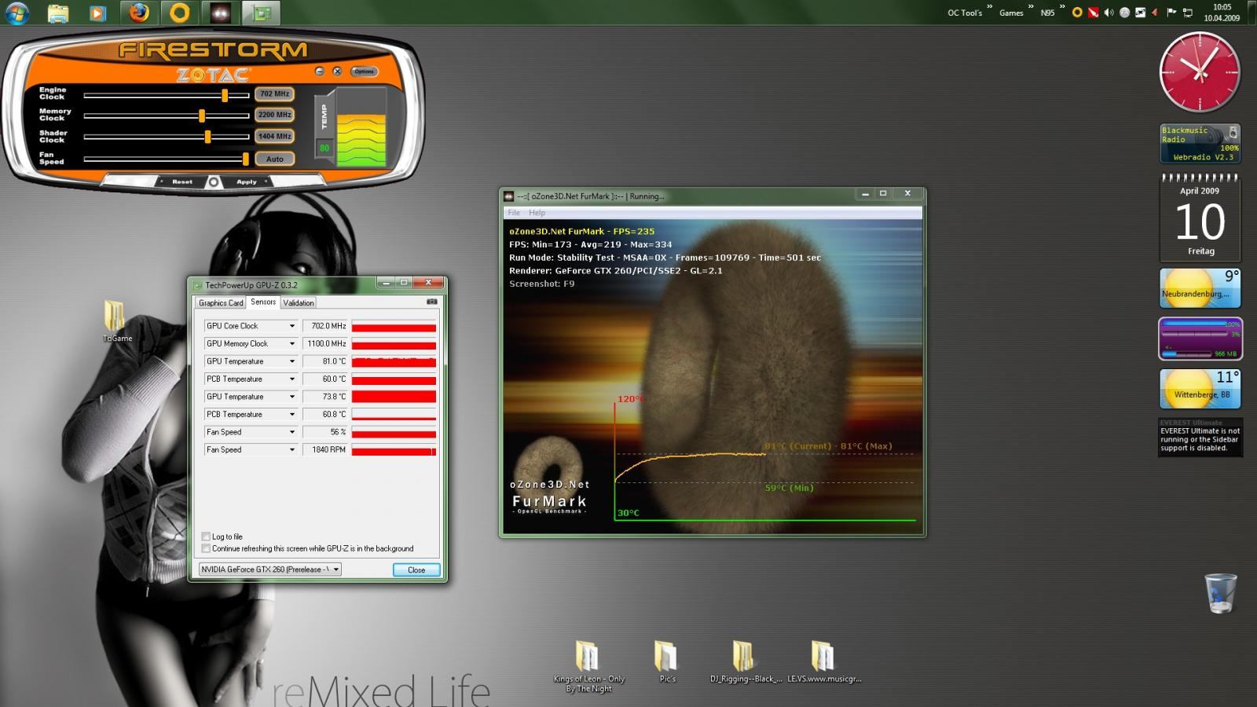Enable Log to file checkbox
The width and height of the screenshot is (1257, 707).
206,537
